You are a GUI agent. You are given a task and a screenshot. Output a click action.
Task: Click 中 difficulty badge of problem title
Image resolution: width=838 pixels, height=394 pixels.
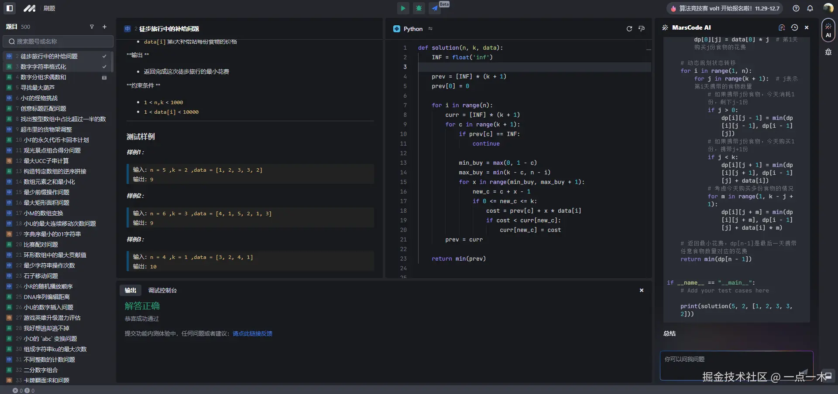tap(127, 29)
